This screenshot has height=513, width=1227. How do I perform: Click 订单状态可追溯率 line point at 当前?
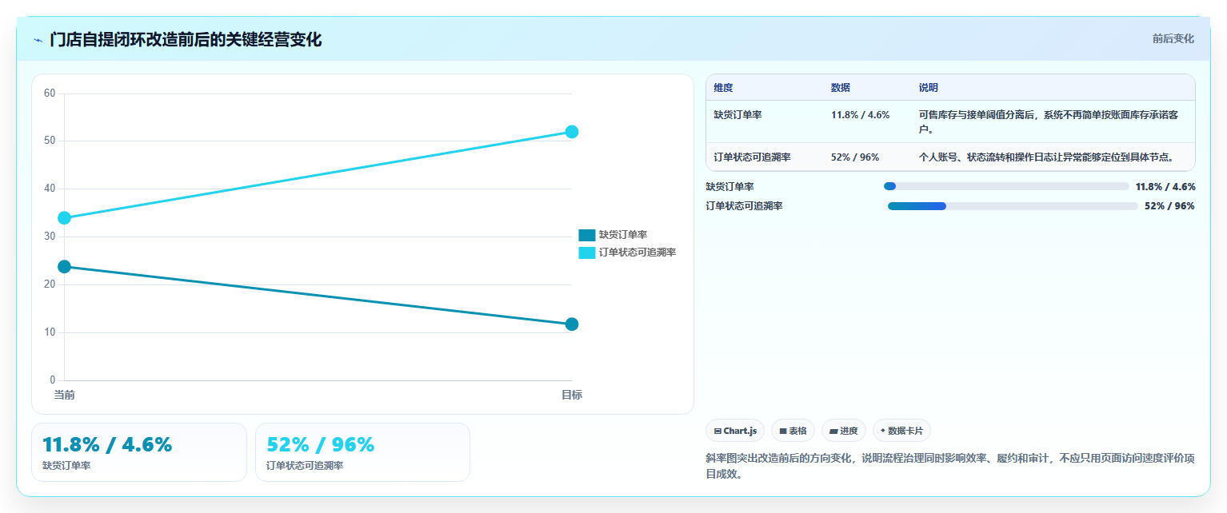tap(65, 218)
